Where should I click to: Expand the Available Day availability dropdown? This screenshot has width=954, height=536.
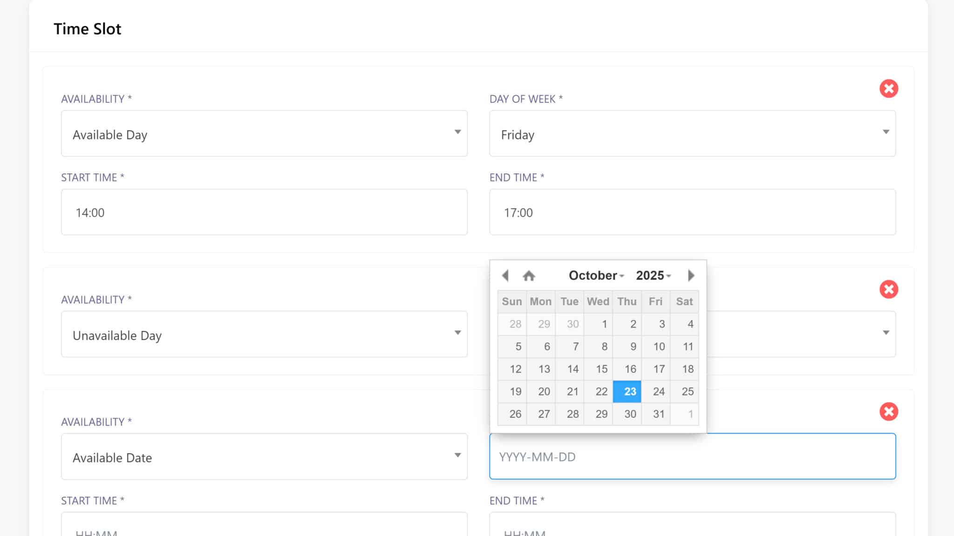click(x=264, y=134)
